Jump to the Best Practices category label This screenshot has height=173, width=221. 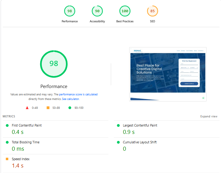tap(125, 21)
